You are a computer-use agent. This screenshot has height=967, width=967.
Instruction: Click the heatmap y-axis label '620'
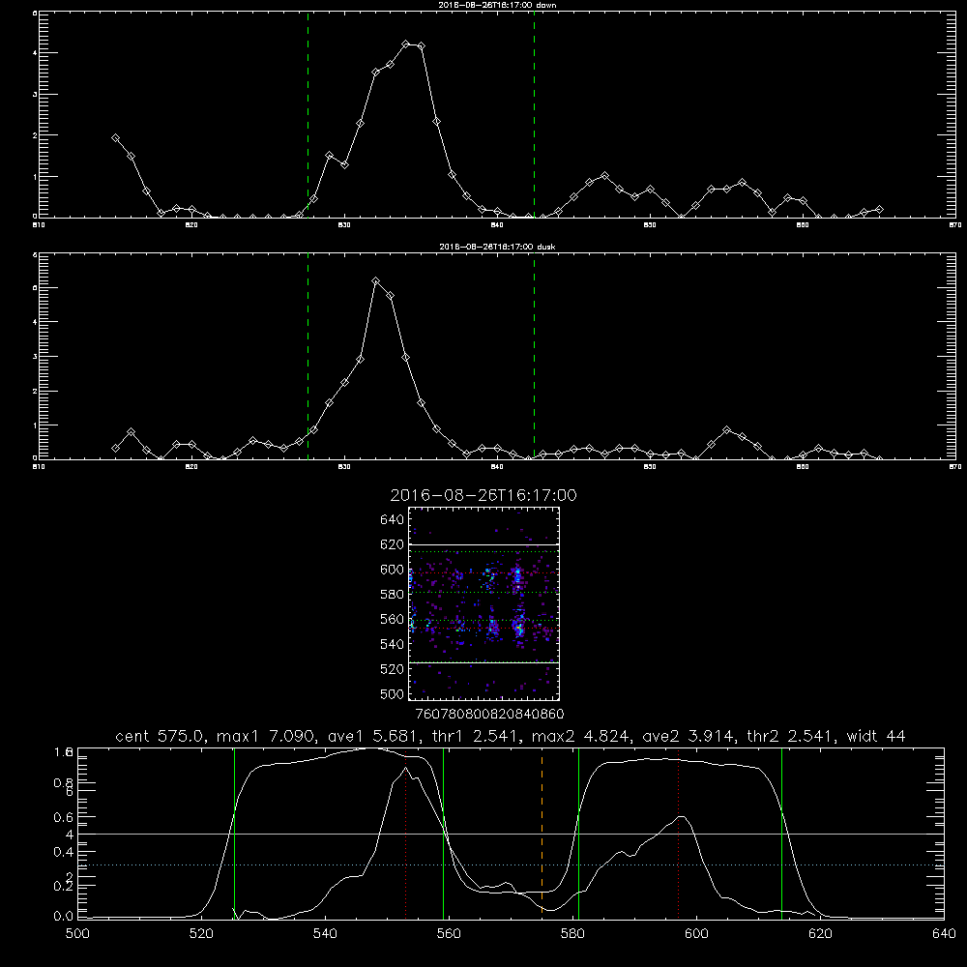(393, 544)
